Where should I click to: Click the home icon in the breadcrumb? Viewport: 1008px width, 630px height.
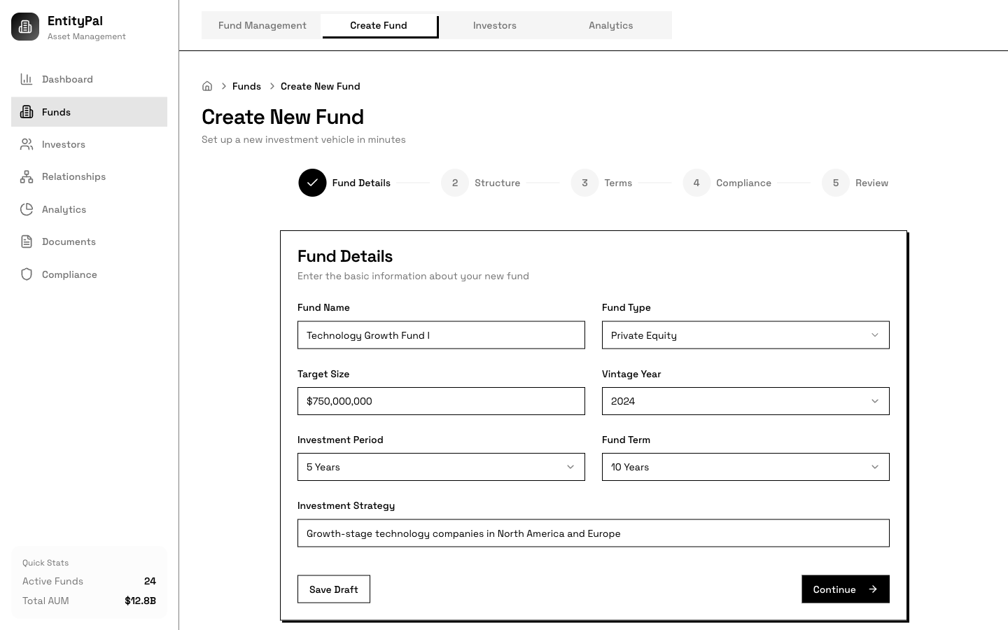(207, 85)
